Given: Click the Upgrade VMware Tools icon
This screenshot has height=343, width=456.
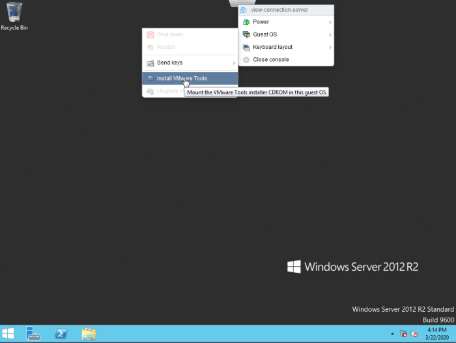Looking at the screenshot, I should (150, 91).
